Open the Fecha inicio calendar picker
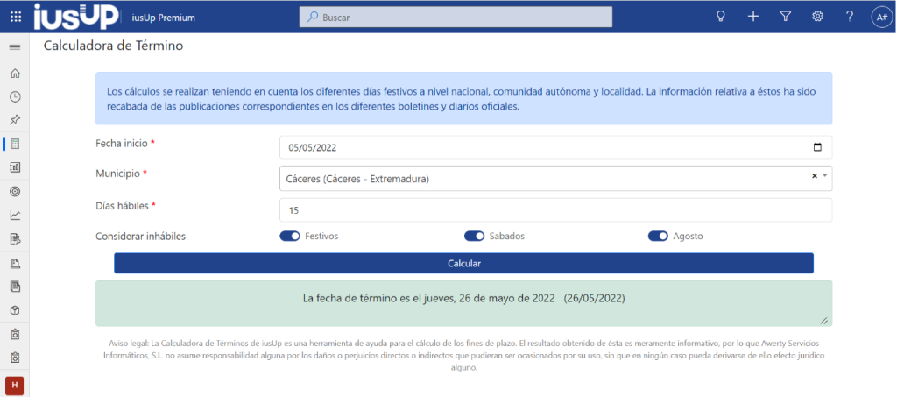 [x=817, y=147]
